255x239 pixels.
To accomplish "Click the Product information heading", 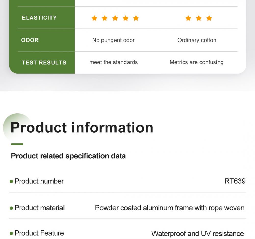I will 82,128.
